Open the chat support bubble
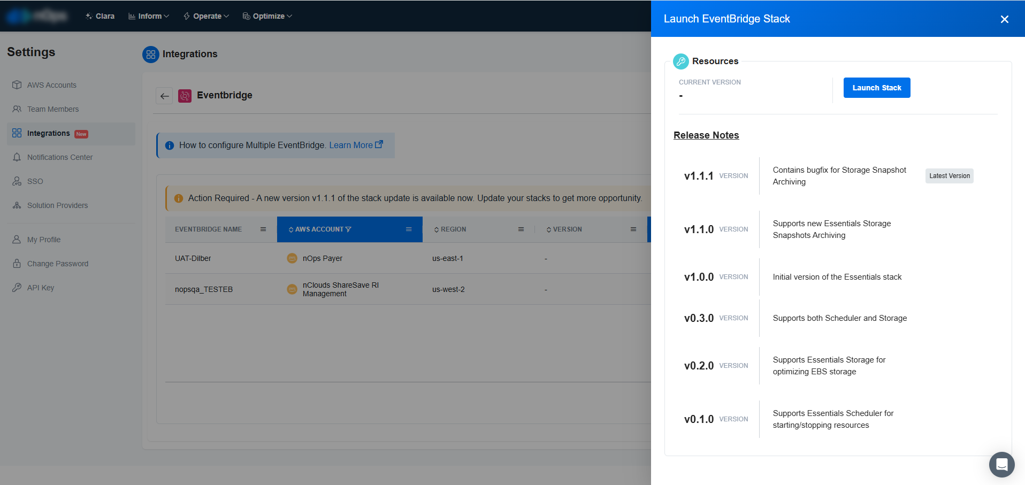The image size is (1025, 485). coord(1001,464)
